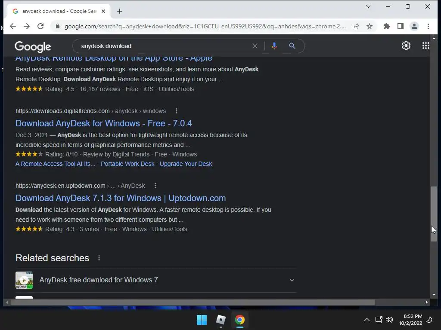The image size is (441, 330).
Task: Clear the search box text
Action: [x=255, y=46]
